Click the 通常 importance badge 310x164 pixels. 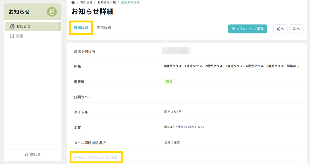(169, 82)
